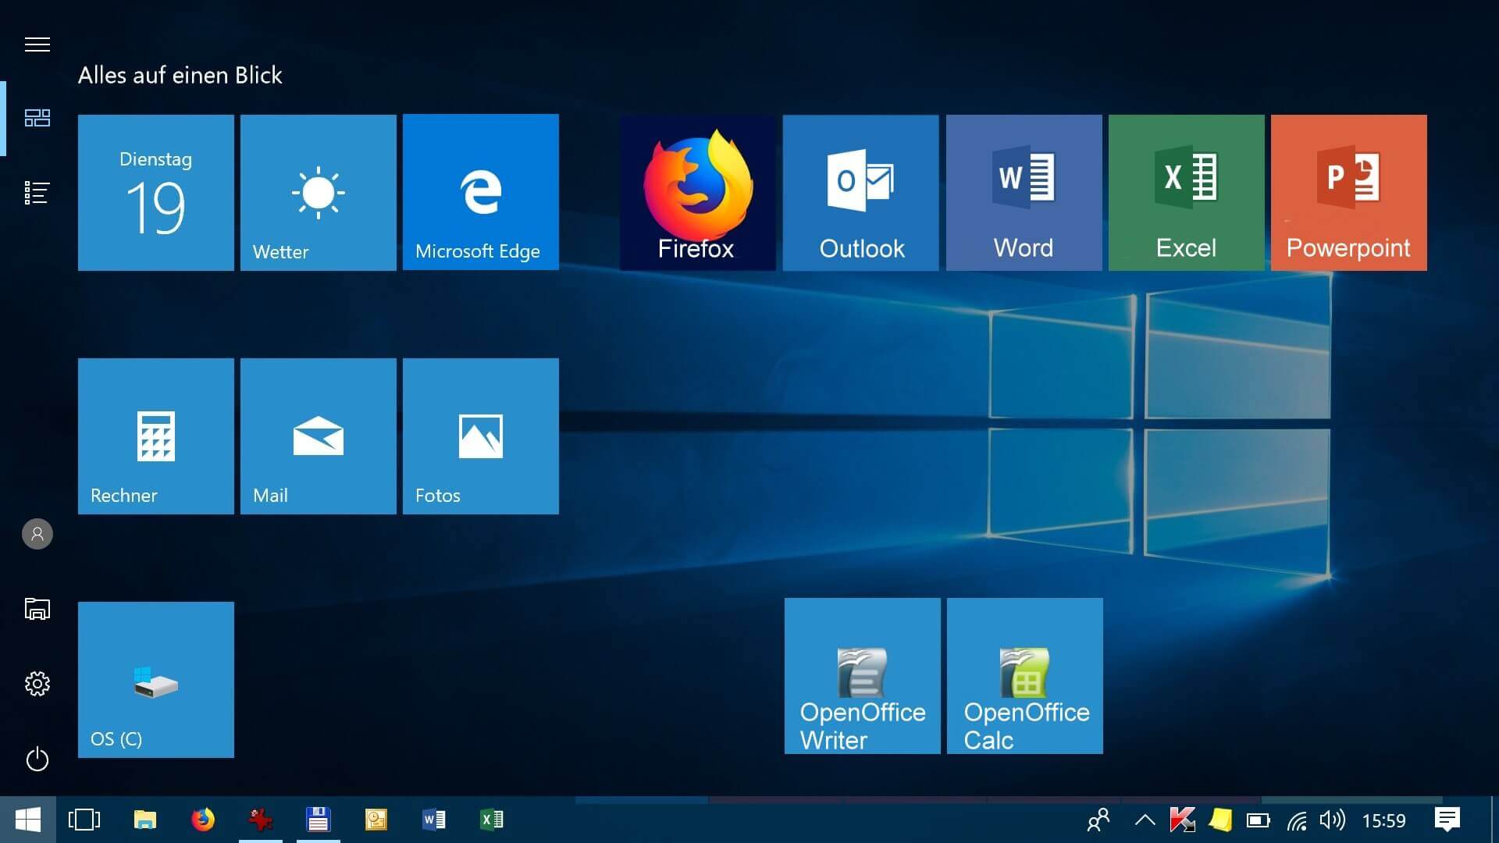Open the Outlook tile

[861, 193]
